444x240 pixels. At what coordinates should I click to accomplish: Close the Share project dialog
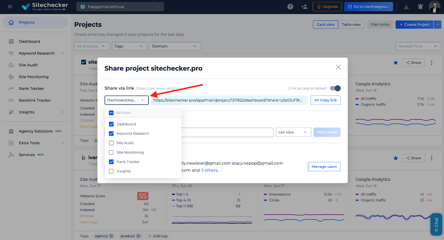[338, 67]
